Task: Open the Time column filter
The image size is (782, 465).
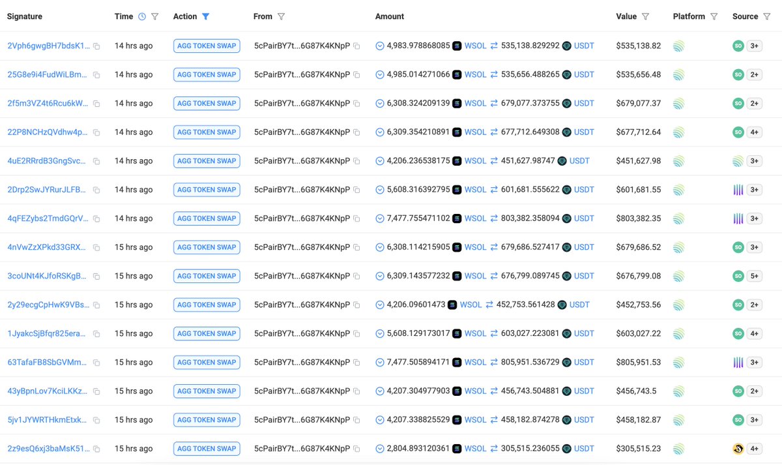Action: pyautogui.click(x=154, y=16)
